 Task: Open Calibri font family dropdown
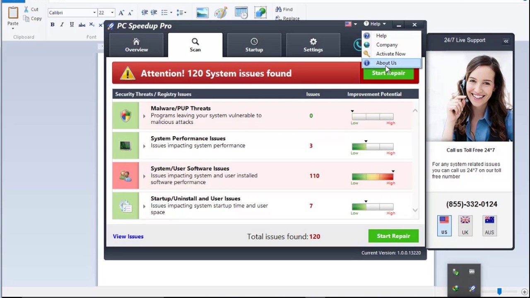94,13
